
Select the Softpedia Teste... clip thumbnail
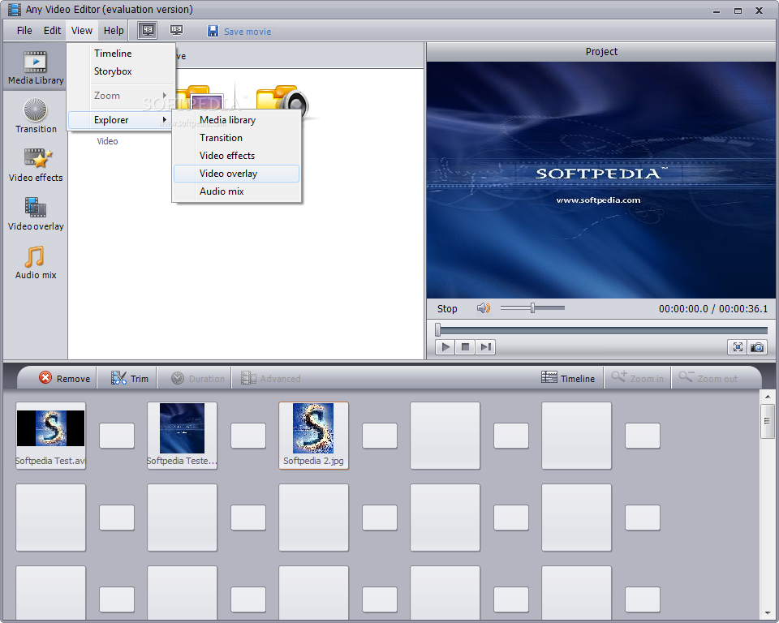(182, 435)
